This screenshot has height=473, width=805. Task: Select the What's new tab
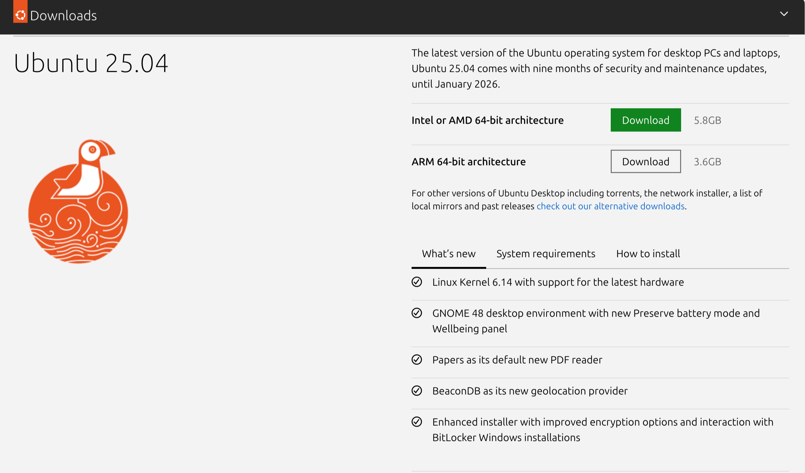(449, 254)
